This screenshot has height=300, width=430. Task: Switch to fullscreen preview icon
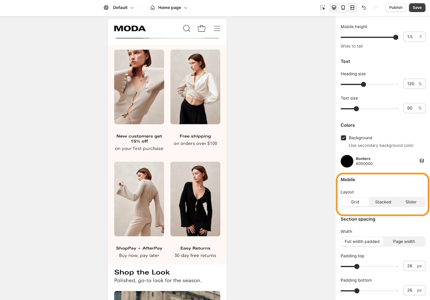[x=352, y=8]
